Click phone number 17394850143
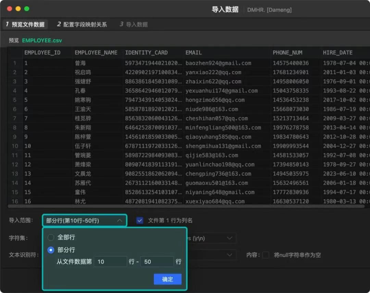Viewport: 370px width, 293px height. point(291,164)
